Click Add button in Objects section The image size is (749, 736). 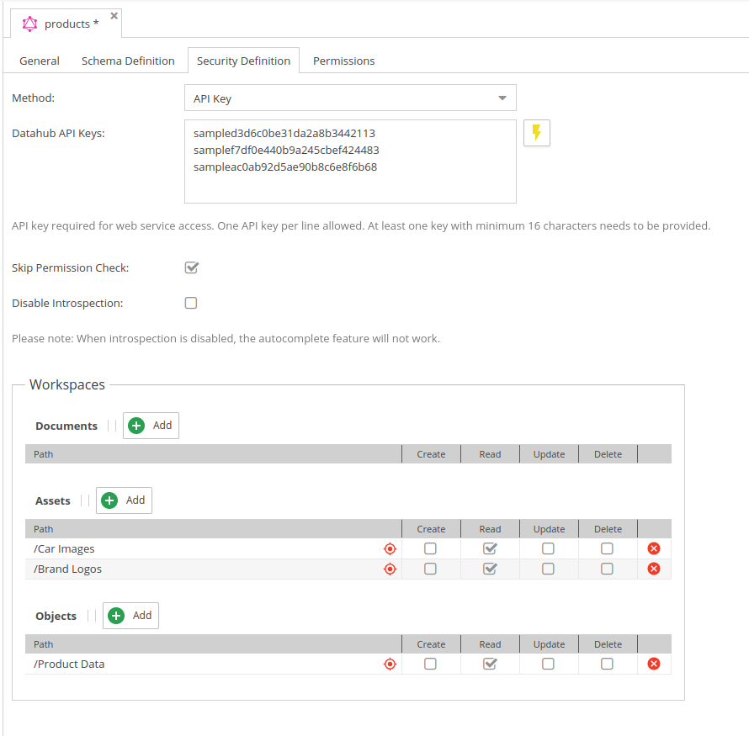(130, 616)
